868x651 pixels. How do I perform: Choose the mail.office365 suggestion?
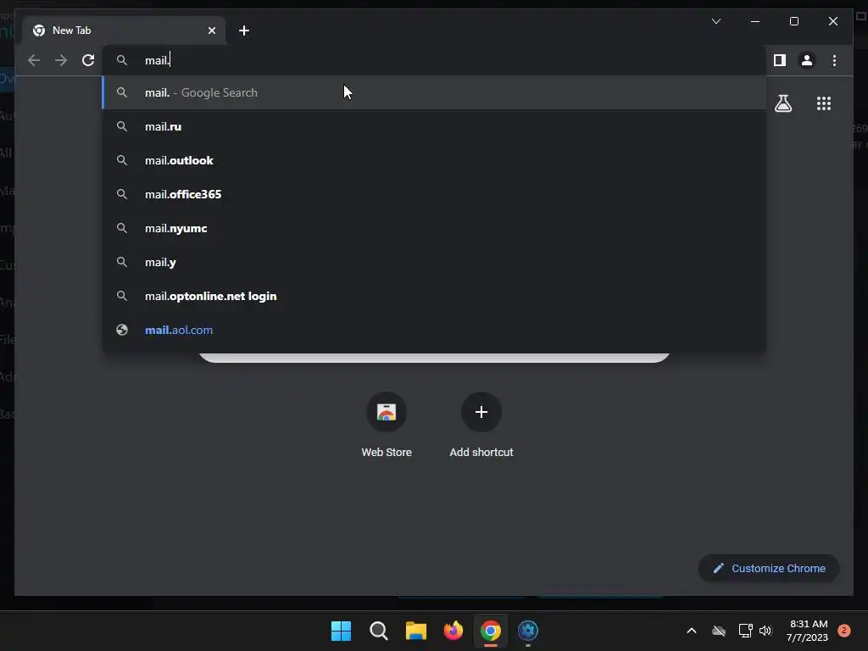click(434, 194)
